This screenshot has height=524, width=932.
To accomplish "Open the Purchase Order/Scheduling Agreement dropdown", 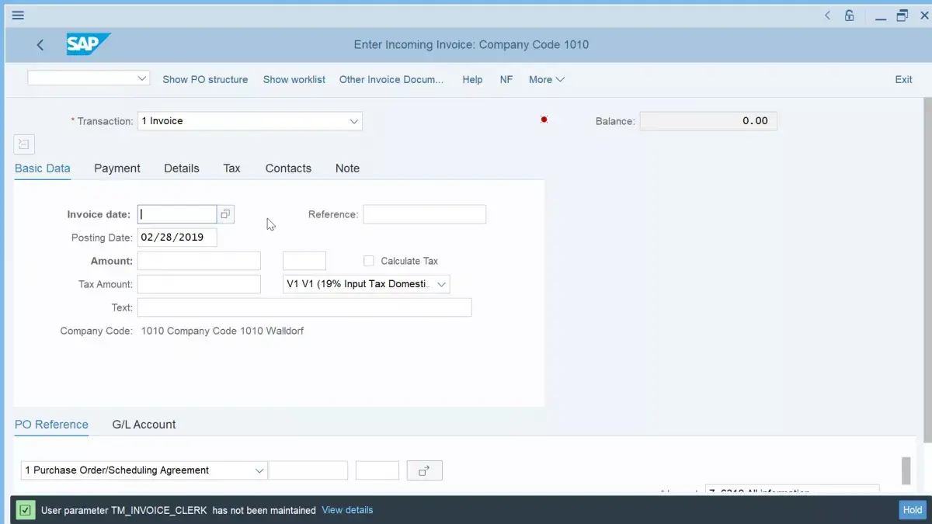I will [259, 470].
